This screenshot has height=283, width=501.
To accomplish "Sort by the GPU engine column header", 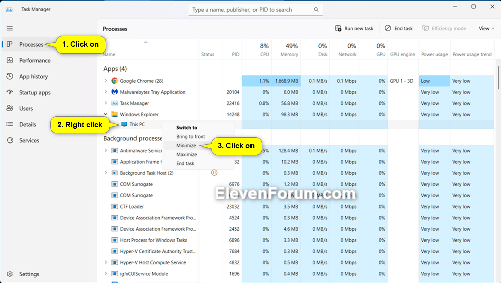I will tap(403, 49).
